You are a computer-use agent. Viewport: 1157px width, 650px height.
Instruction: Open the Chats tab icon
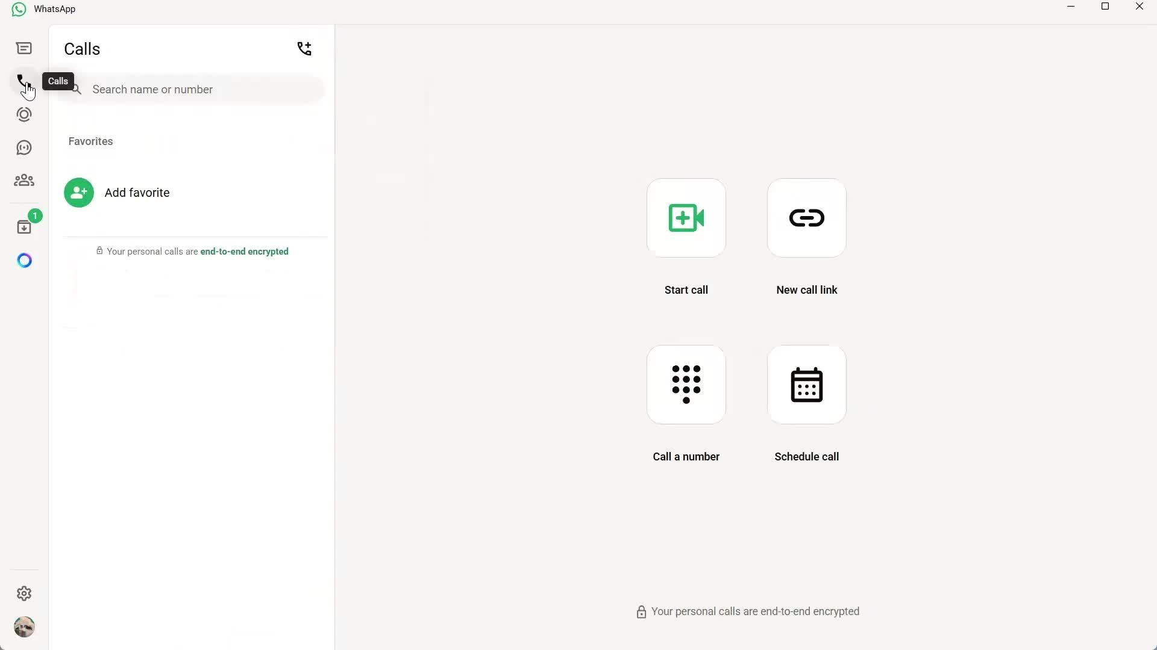point(24,48)
